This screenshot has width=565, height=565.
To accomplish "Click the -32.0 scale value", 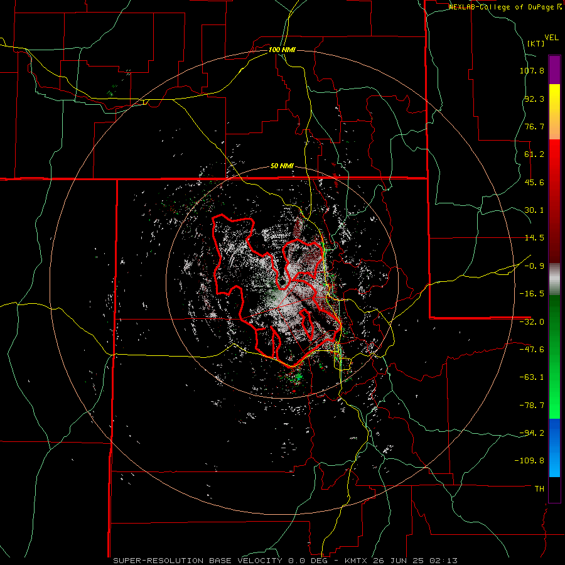I will point(532,322).
